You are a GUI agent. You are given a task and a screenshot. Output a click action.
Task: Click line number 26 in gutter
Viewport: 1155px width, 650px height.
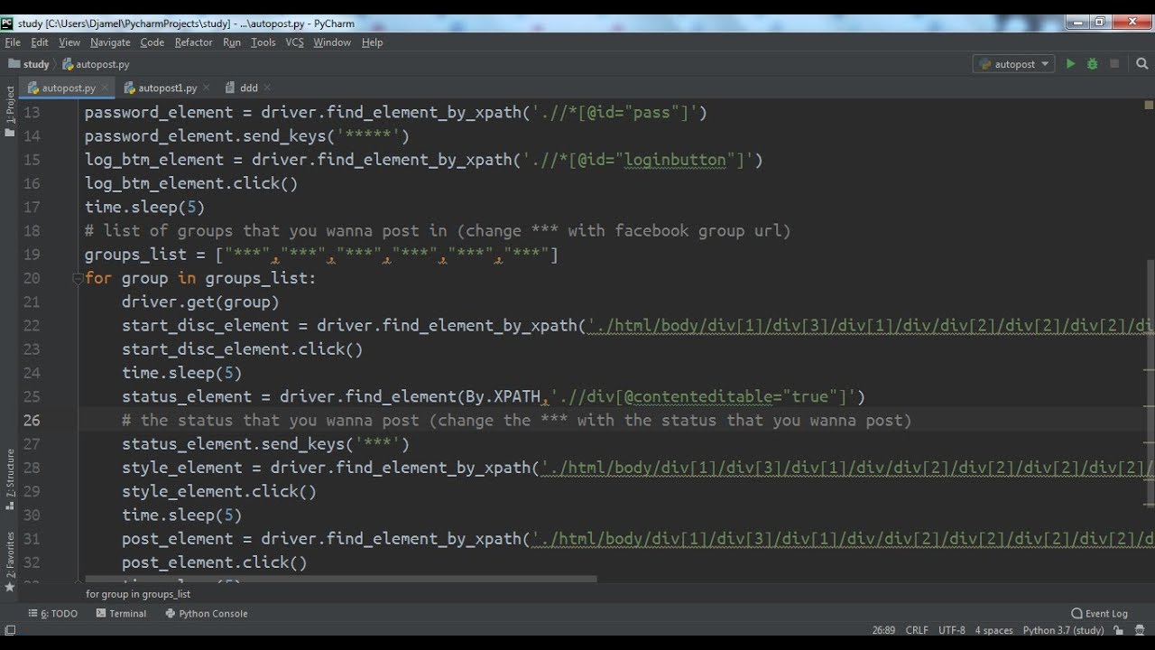(x=32, y=420)
